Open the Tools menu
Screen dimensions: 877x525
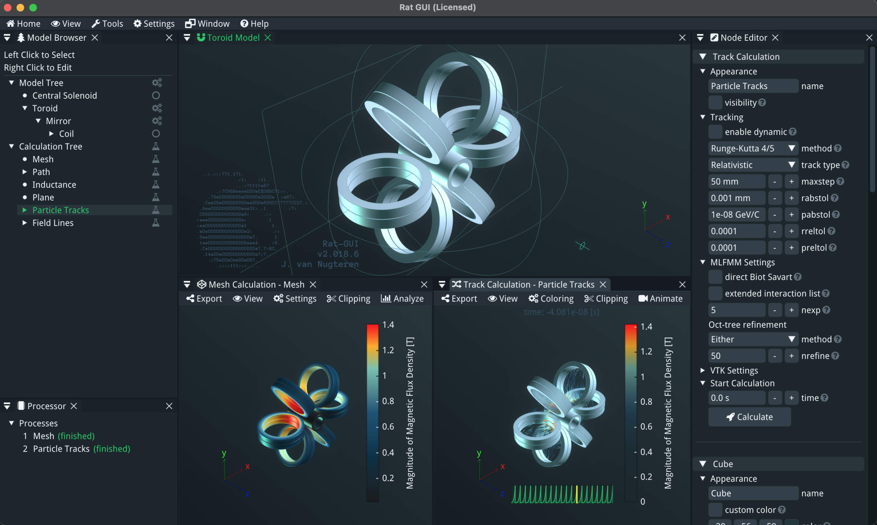[x=108, y=24]
